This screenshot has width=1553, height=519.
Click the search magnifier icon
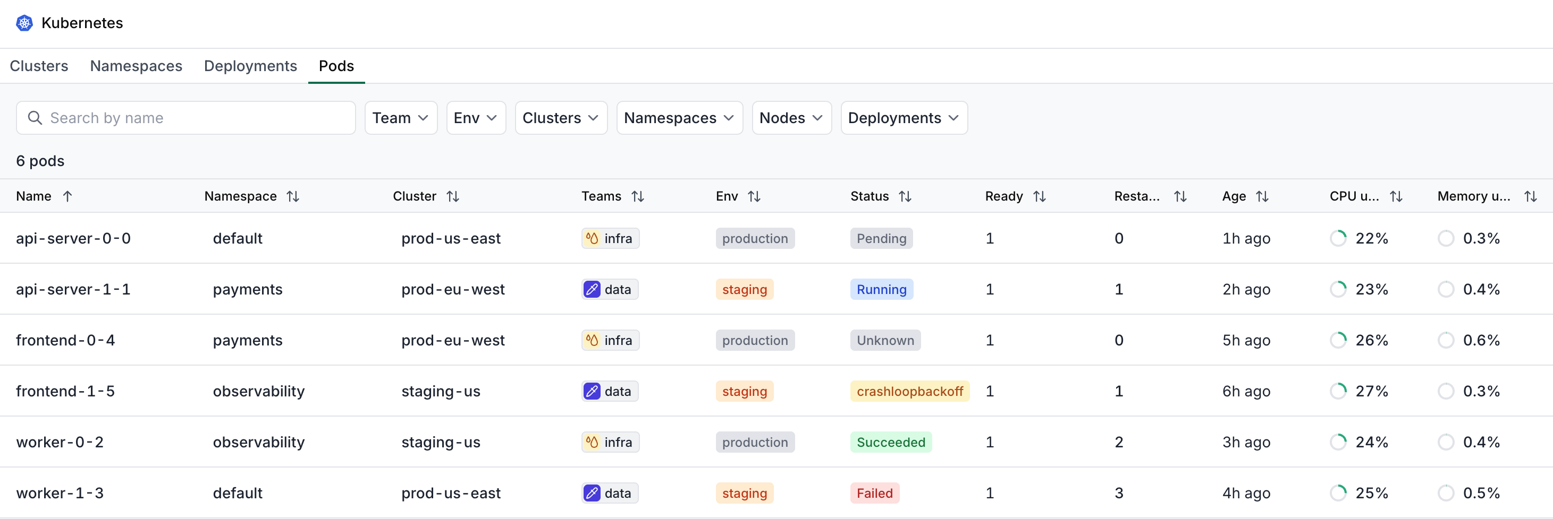click(35, 118)
